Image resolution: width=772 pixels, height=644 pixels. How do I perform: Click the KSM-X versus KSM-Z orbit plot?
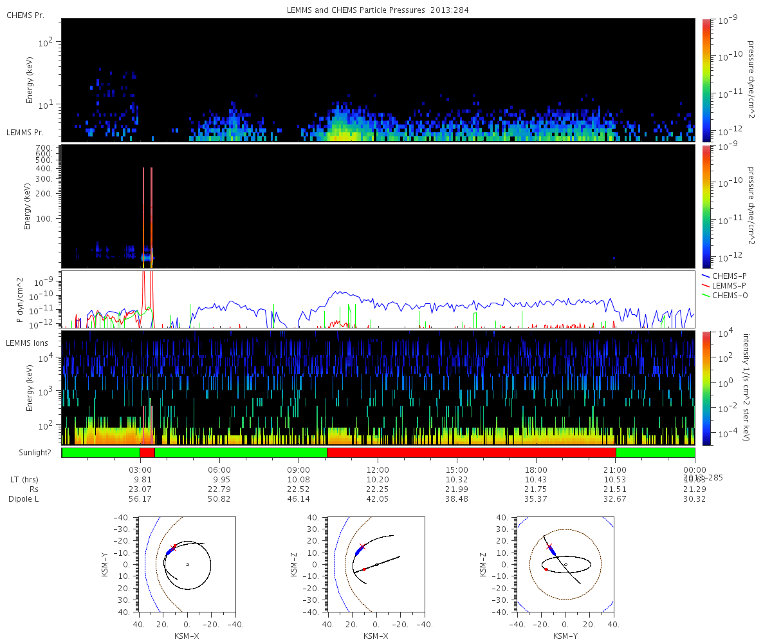pos(376,565)
